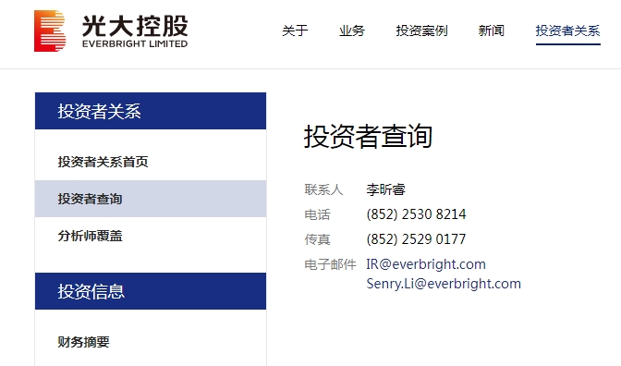Click the 电子邮件 field label

(x=330, y=264)
